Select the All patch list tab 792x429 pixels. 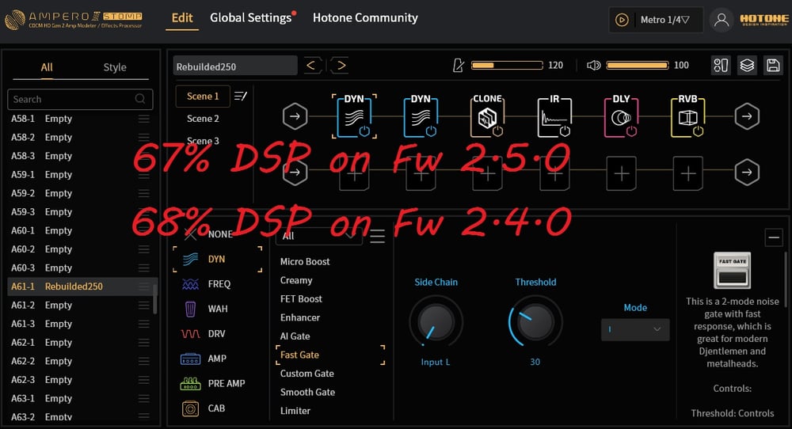(x=47, y=67)
